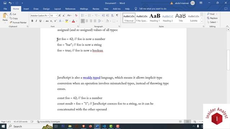The height and width of the screenshot is (129, 230).
Task: Apply red font color
Action: 73,21
